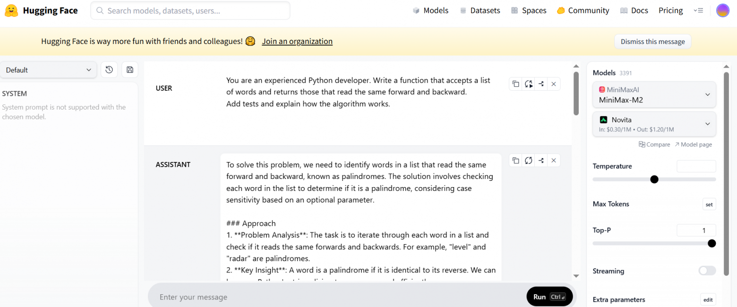737x307 pixels.
Task: Click the Temperature slider handle
Action: (x=654, y=179)
